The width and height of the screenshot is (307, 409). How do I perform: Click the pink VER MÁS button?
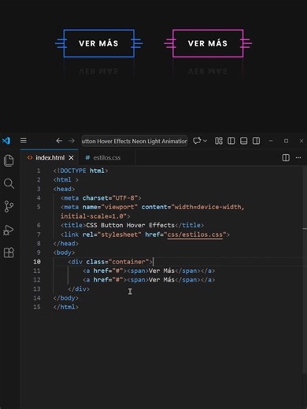208,43
